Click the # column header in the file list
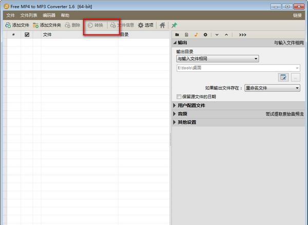The height and width of the screenshot is (225, 308). click(13, 35)
